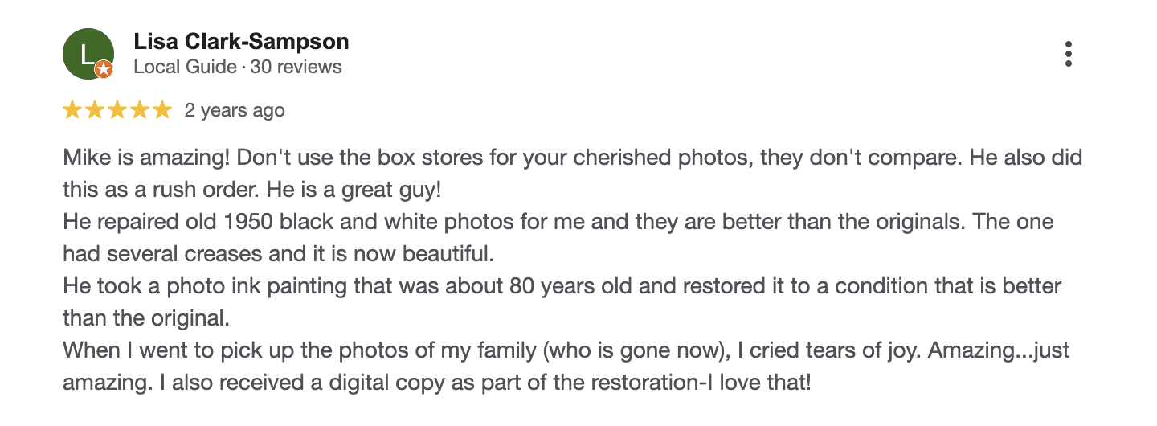The height and width of the screenshot is (426, 1157).
Task: Click the orange Local Guide star badge
Action: click(104, 70)
